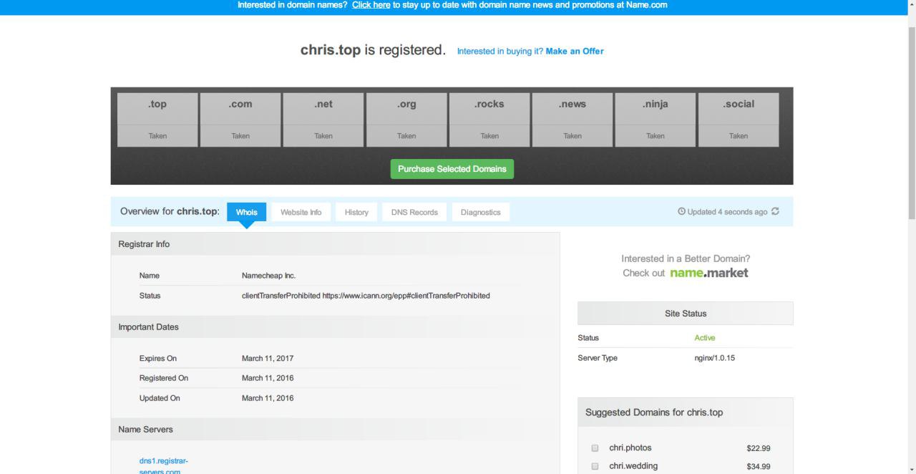This screenshot has height=474, width=916.
Task: Click the clientTransferProhibited status text
Action: pyautogui.click(x=366, y=296)
